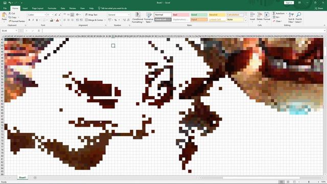Click the Paste clipboard icon
Image resolution: width=327 pixels, height=184 pixels.
click(x=4, y=15)
